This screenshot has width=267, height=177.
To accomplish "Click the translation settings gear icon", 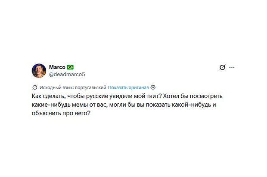I will pyautogui.click(x=153, y=87).
